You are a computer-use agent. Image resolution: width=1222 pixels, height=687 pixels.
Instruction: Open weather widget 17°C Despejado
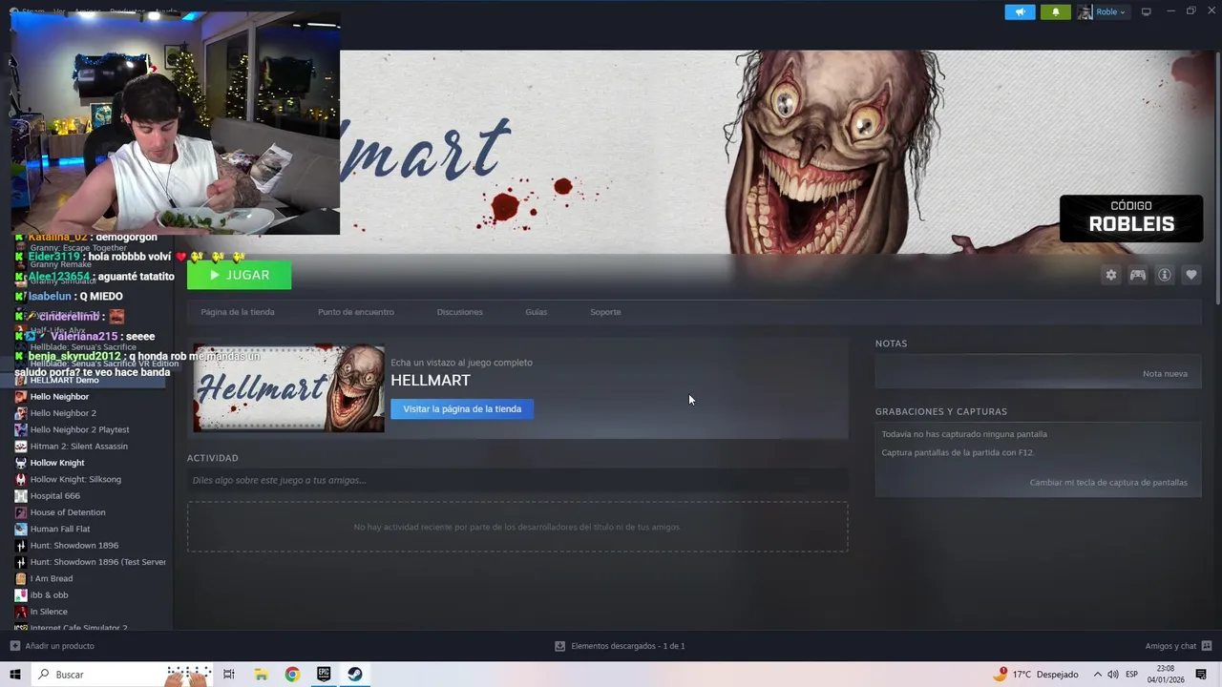[x=1036, y=675]
